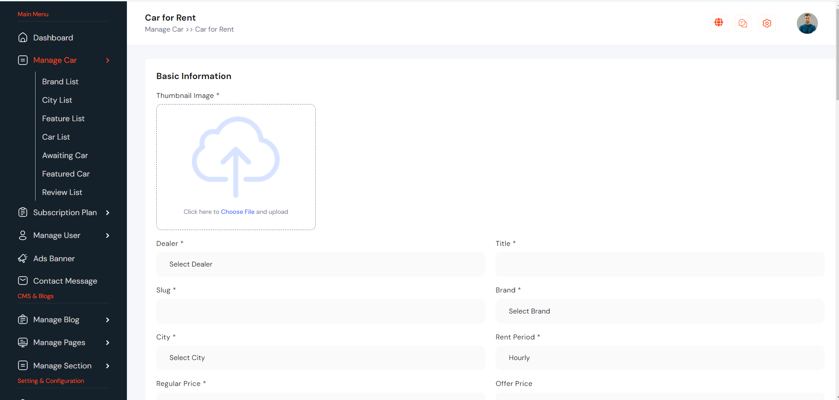Click the Ads Banner megaphone icon

(23, 259)
